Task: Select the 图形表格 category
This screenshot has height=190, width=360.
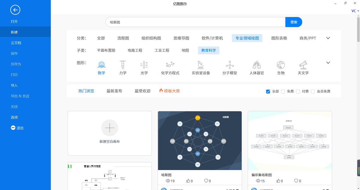Action: point(279,38)
